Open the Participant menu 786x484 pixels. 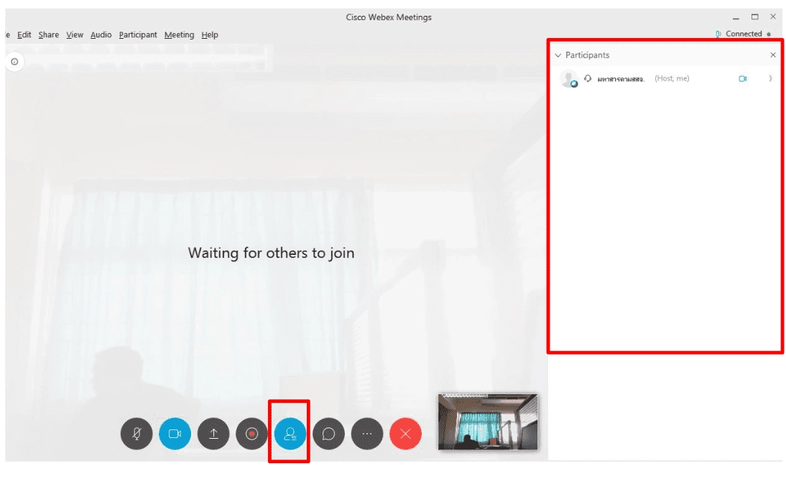click(138, 34)
